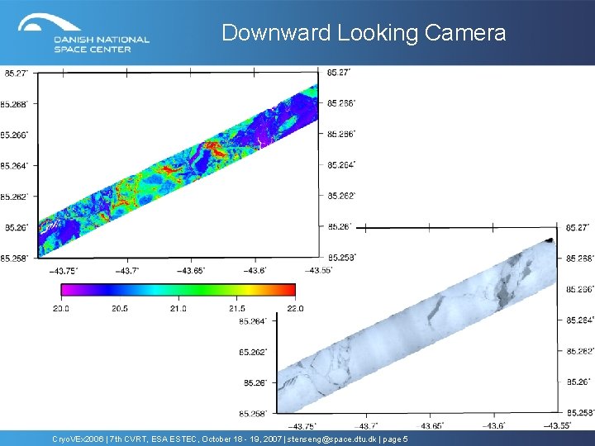The image size is (595, 446).
Task: Click '85.262°' on the grayscale image's left axis
Action: (253, 353)
